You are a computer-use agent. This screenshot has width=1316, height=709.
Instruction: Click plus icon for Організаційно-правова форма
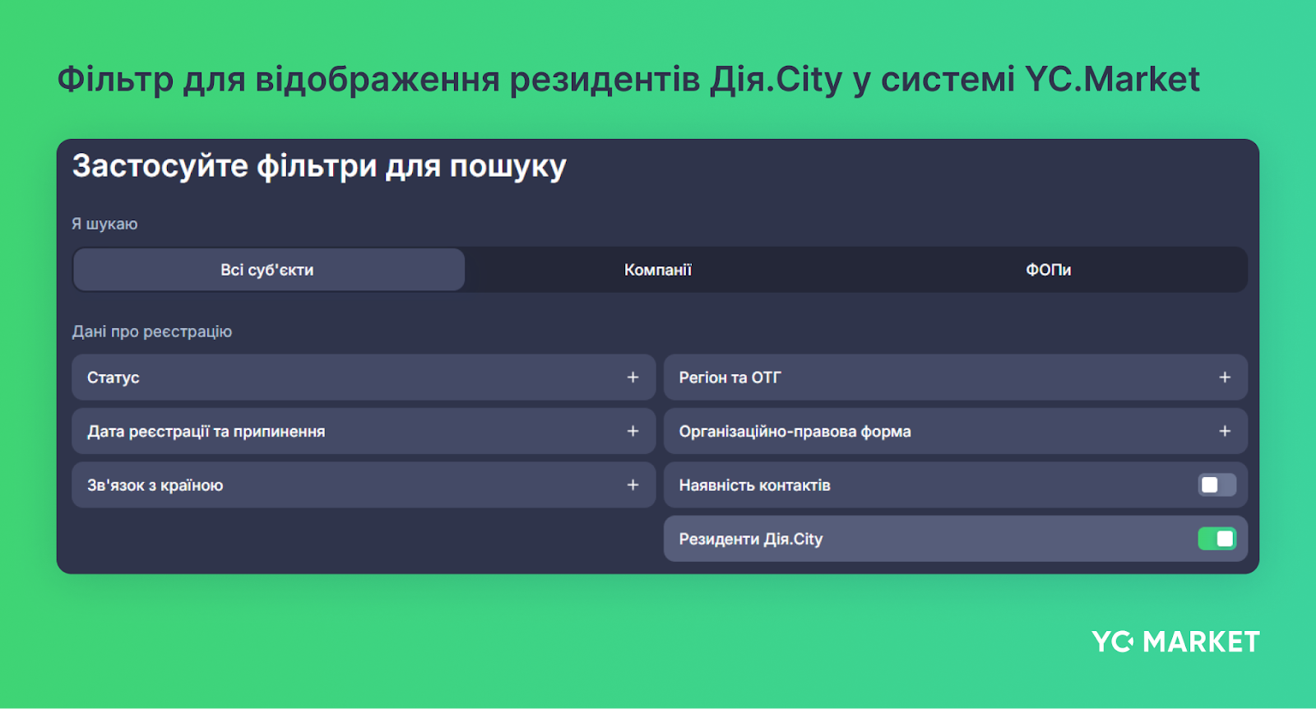pos(1225,431)
